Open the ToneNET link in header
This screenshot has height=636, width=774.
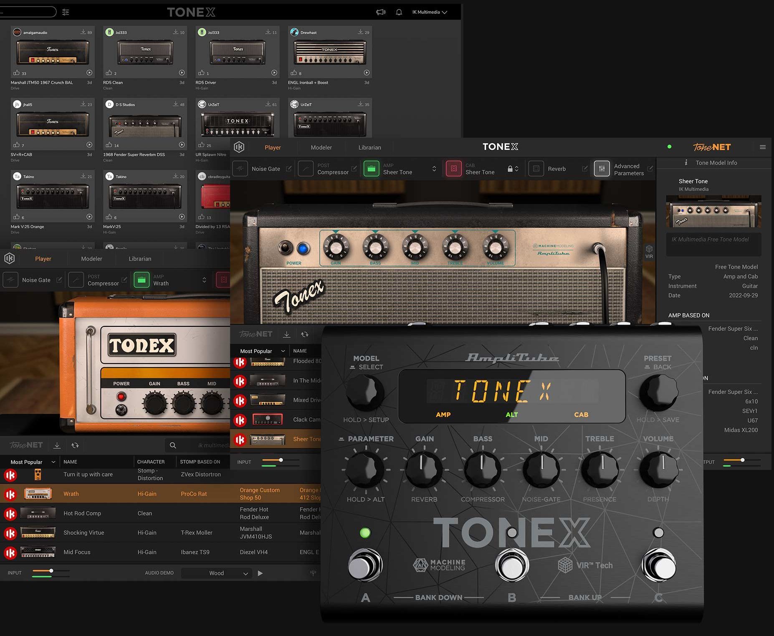click(712, 147)
